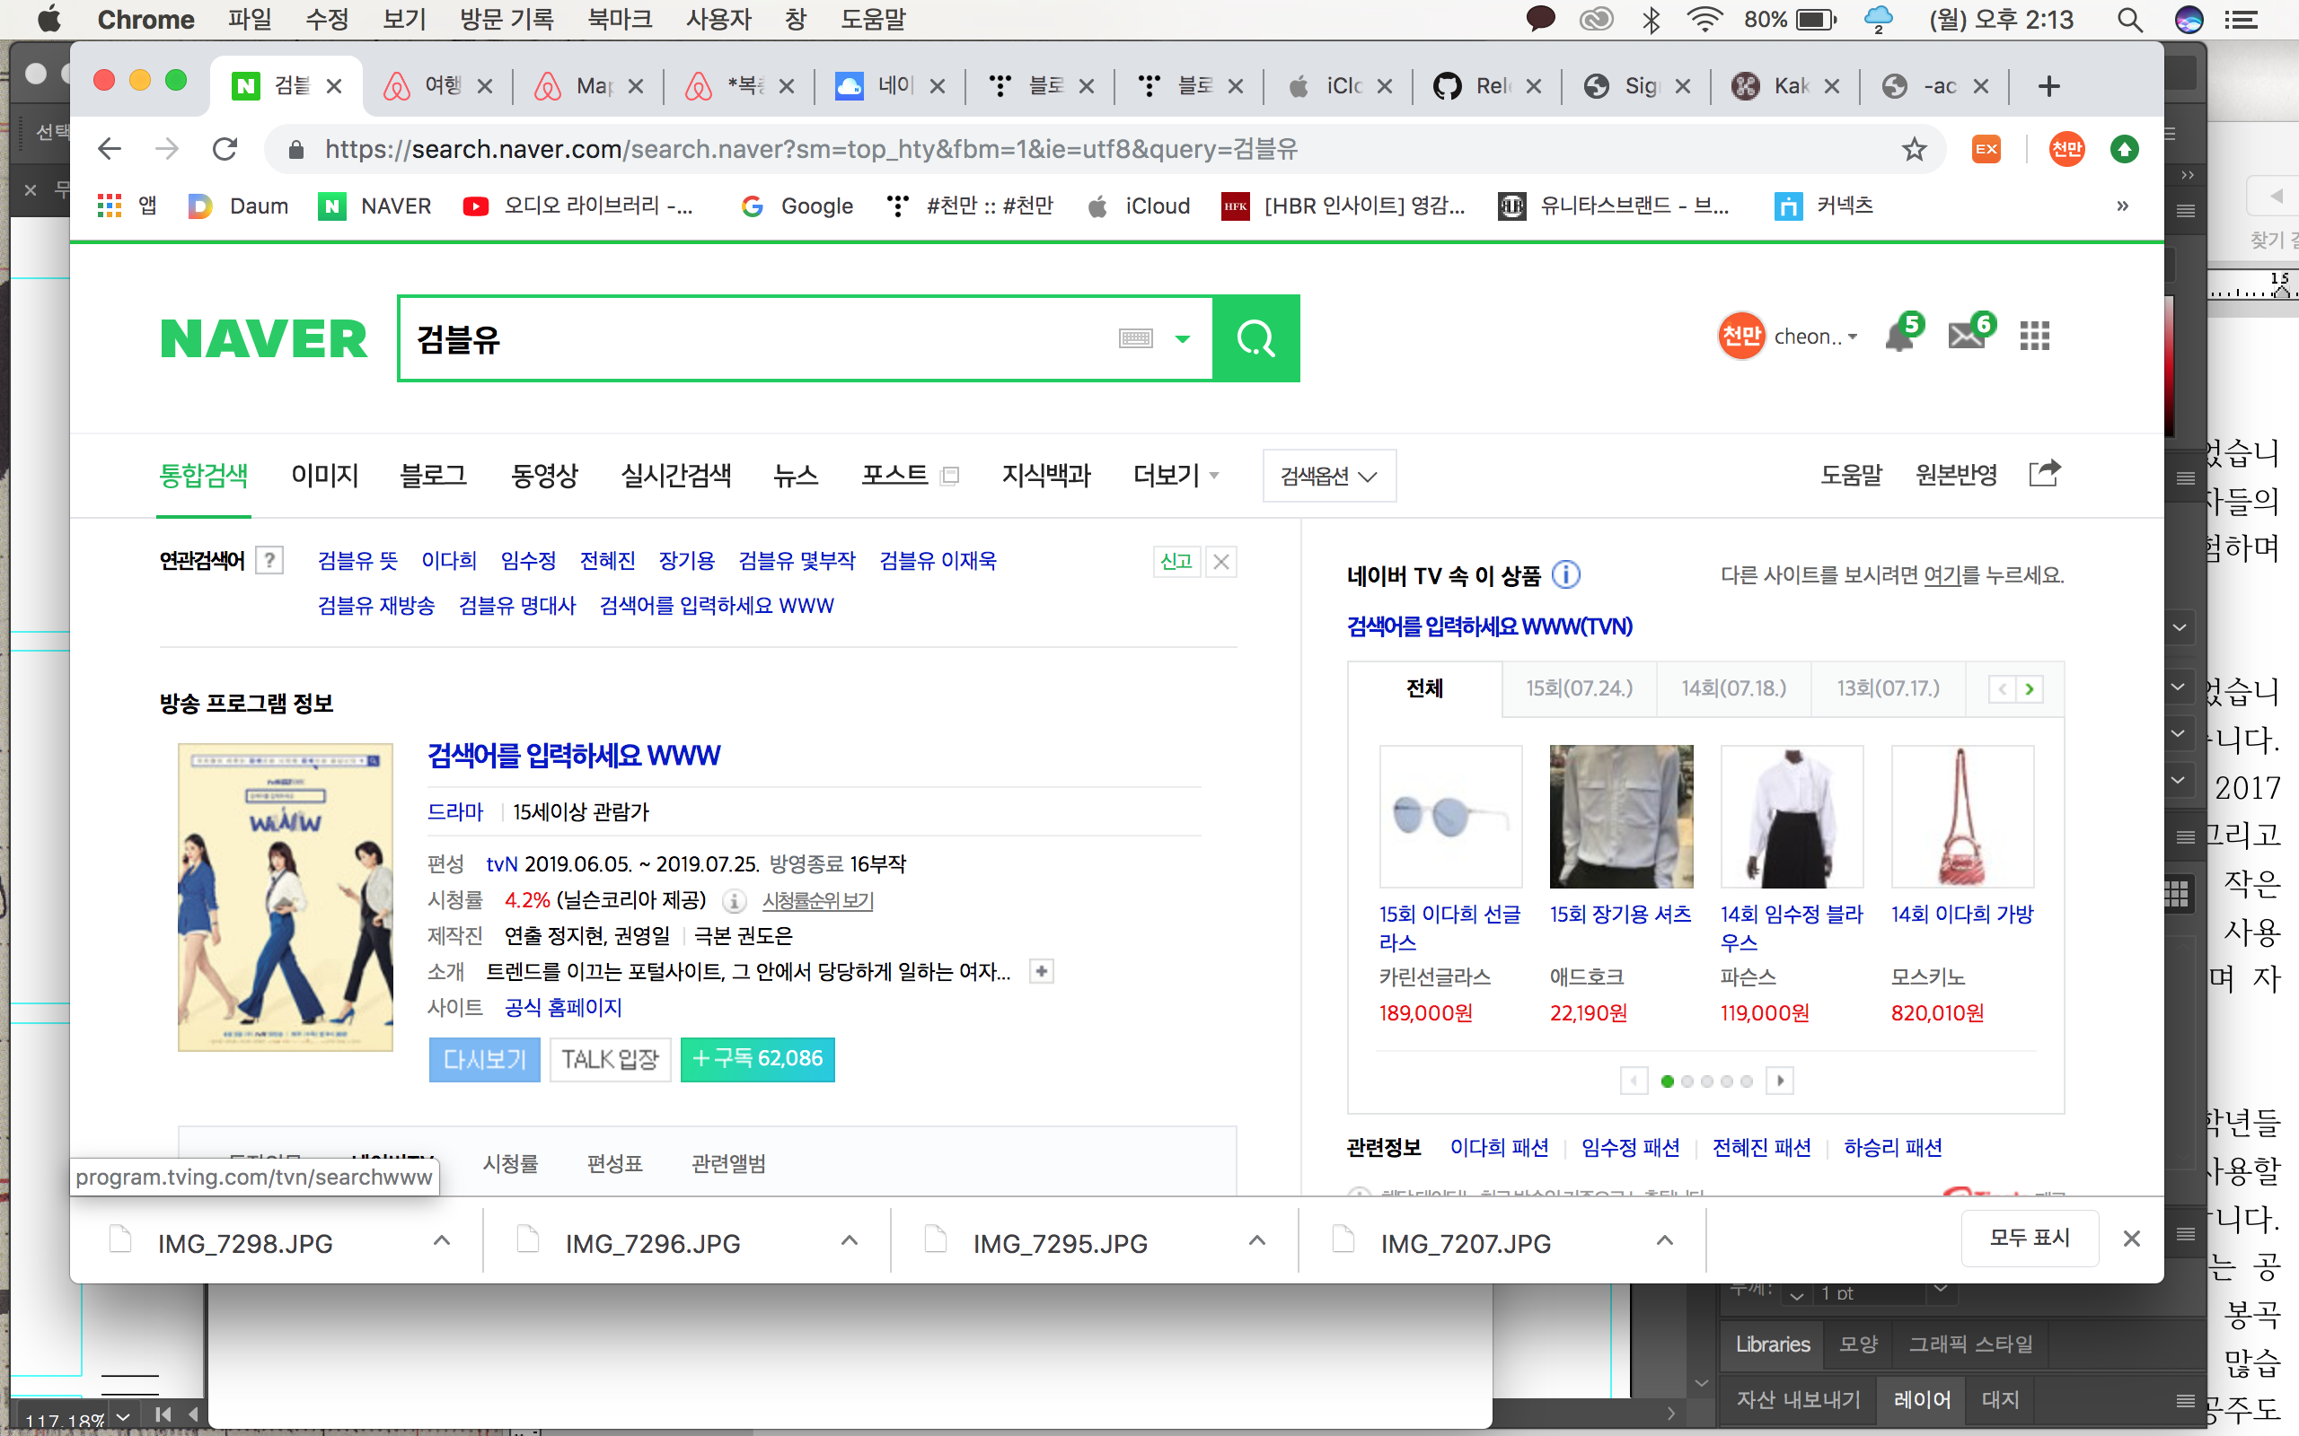This screenshot has height=1436, width=2299.
Task: Select the 15회(07.24.) episode tab
Action: pos(1579,688)
